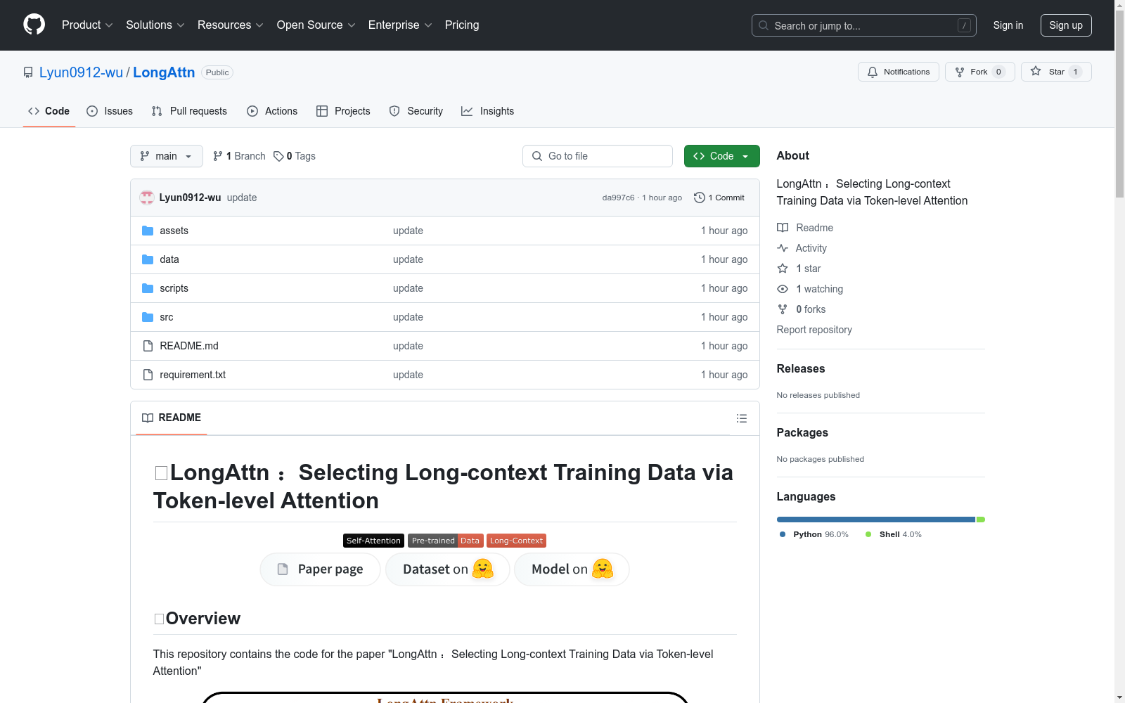Click the blue Python segment of language bar
The height and width of the screenshot is (703, 1125).
click(876, 520)
